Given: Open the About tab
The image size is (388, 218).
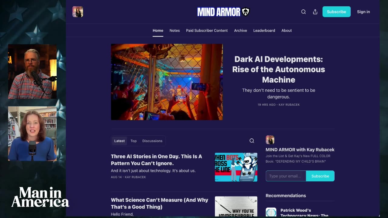Looking at the screenshot, I should (286, 31).
